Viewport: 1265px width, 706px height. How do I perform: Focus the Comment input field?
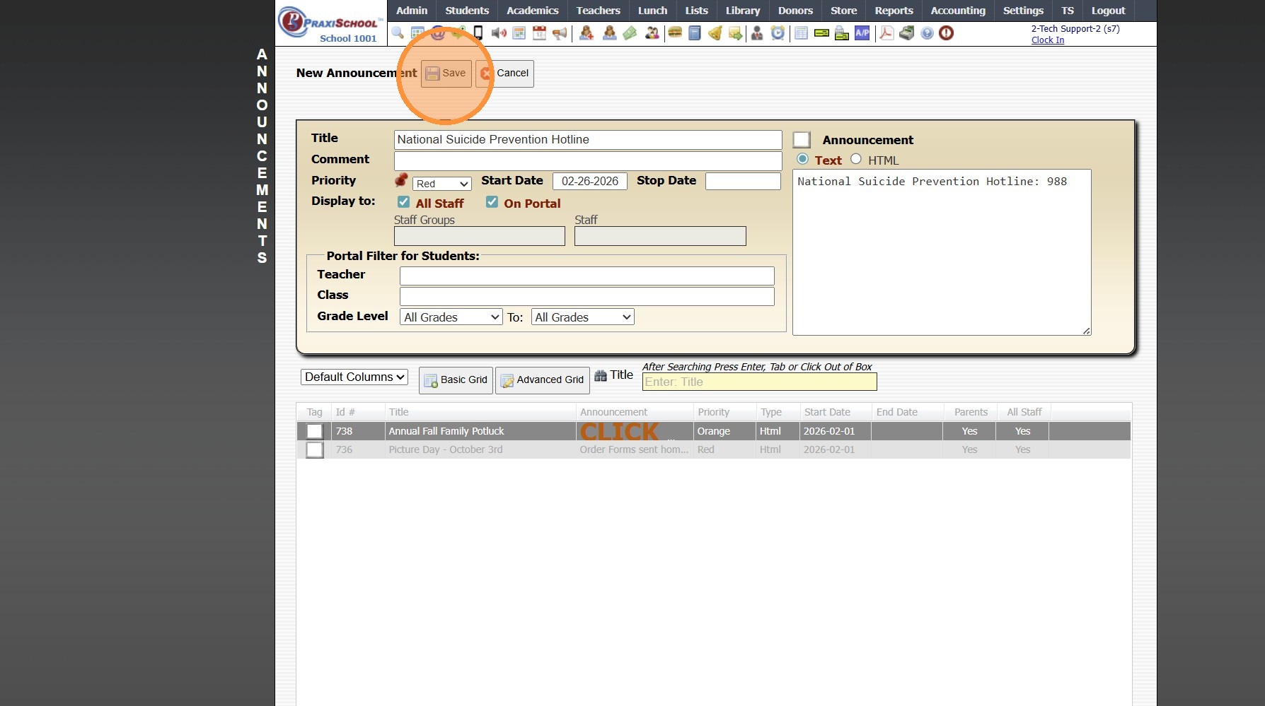click(x=588, y=160)
